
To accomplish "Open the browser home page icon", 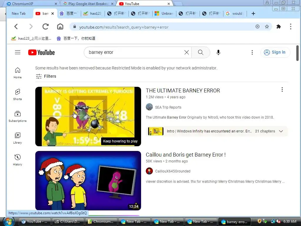I will [60, 26].
